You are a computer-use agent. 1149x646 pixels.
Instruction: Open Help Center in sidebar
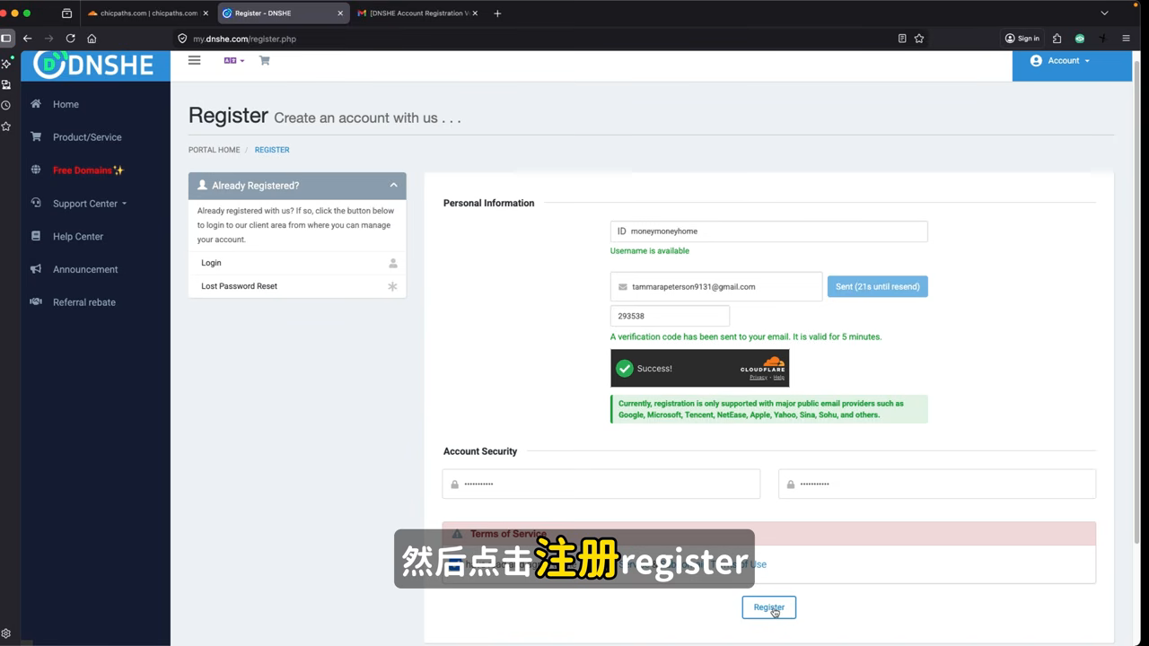pos(78,237)
